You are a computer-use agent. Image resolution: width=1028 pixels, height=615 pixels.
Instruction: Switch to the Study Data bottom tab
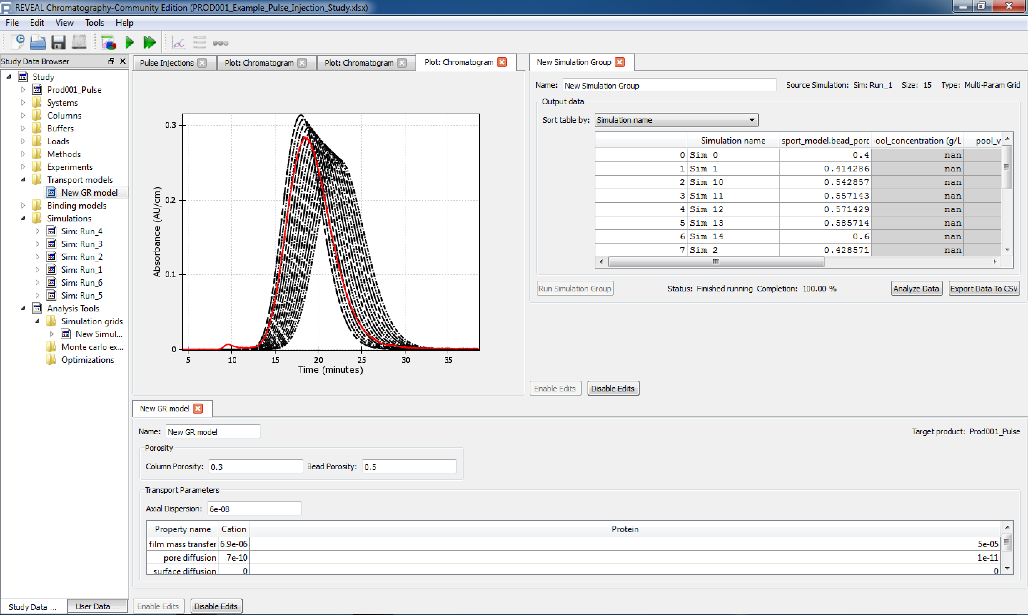pos(32,607)
